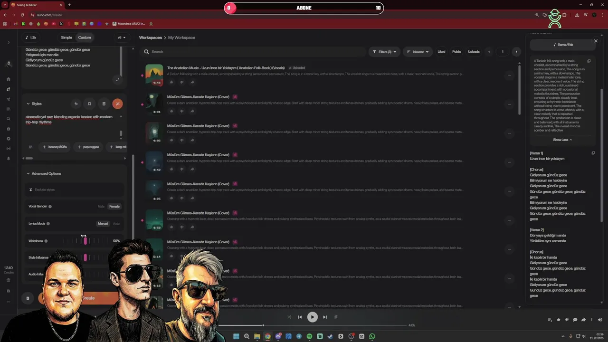
Task: Set Vocal Gender to Male
Action: (x=101, y=207)
